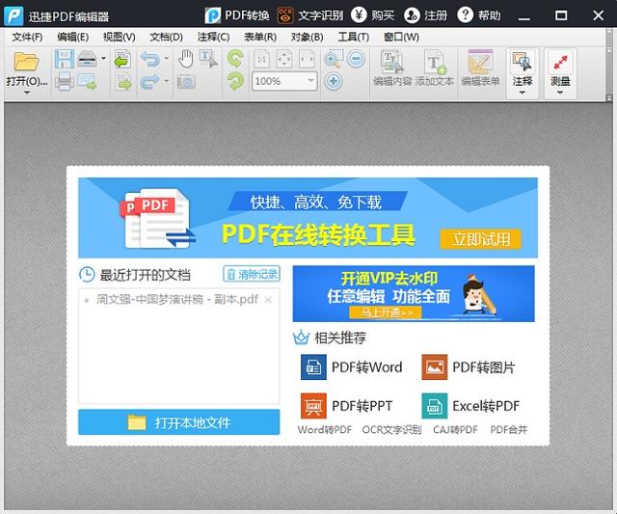
Task: Open a file with the folder icon
Action: click(26, 61)
